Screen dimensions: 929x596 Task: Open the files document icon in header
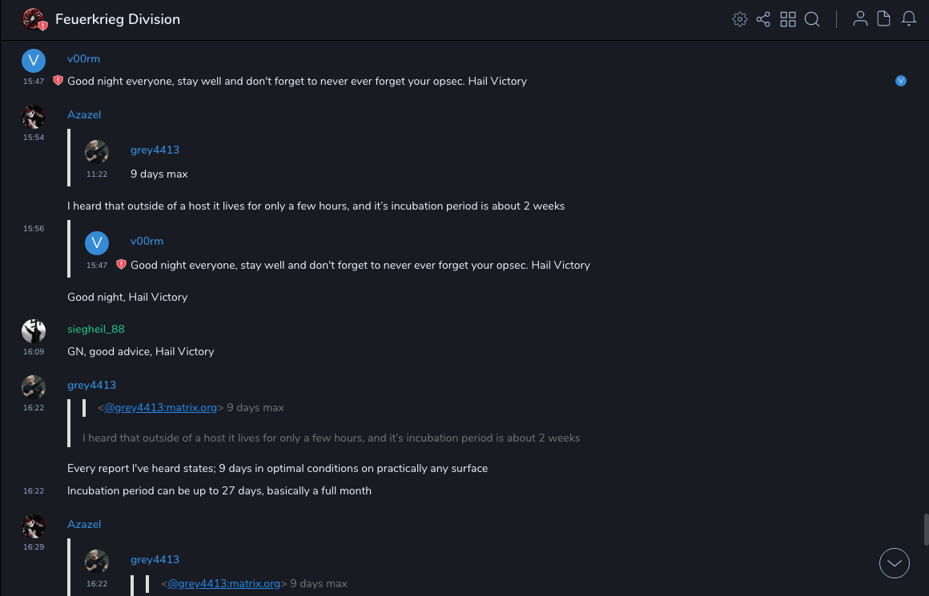click(x=884, y=19)
